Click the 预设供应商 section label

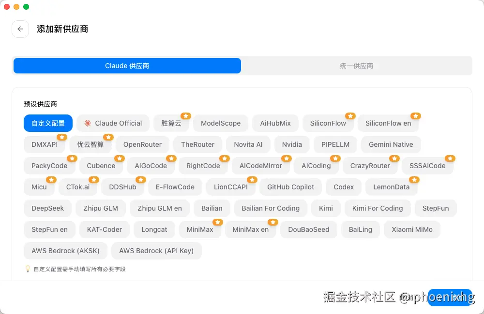41,104
